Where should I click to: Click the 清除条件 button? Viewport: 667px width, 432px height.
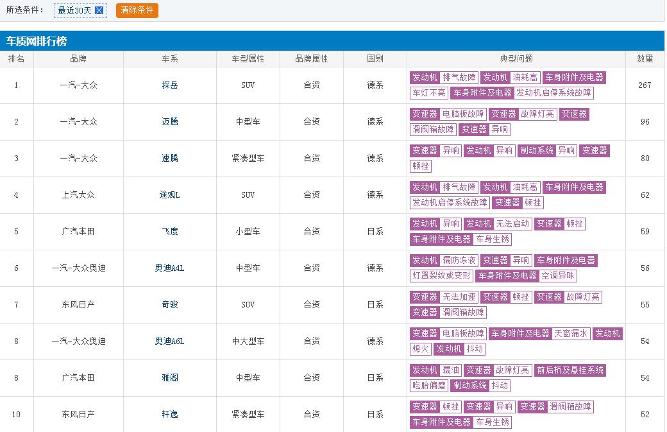137,10
